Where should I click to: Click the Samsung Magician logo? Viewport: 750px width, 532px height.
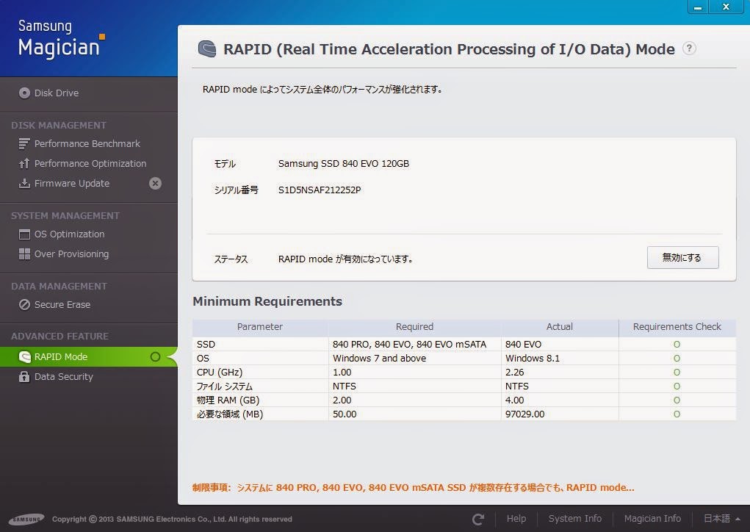pyautogui.click(x=61, y=39)
